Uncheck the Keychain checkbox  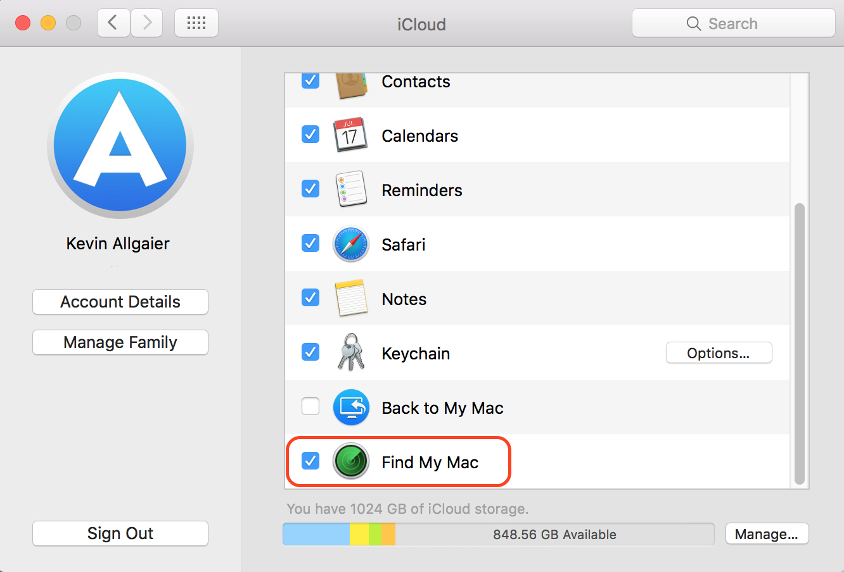pyautogui.click(x=310, y=352)
